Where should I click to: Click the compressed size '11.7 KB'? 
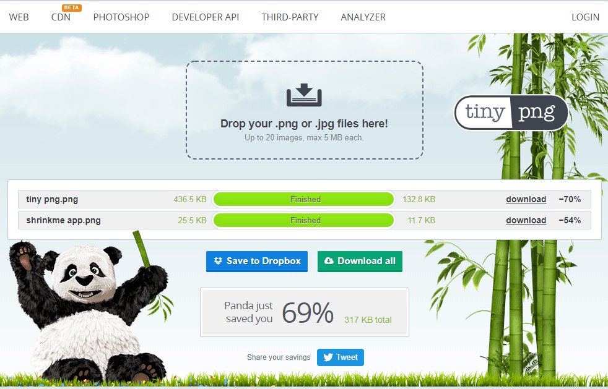[422, 220]
